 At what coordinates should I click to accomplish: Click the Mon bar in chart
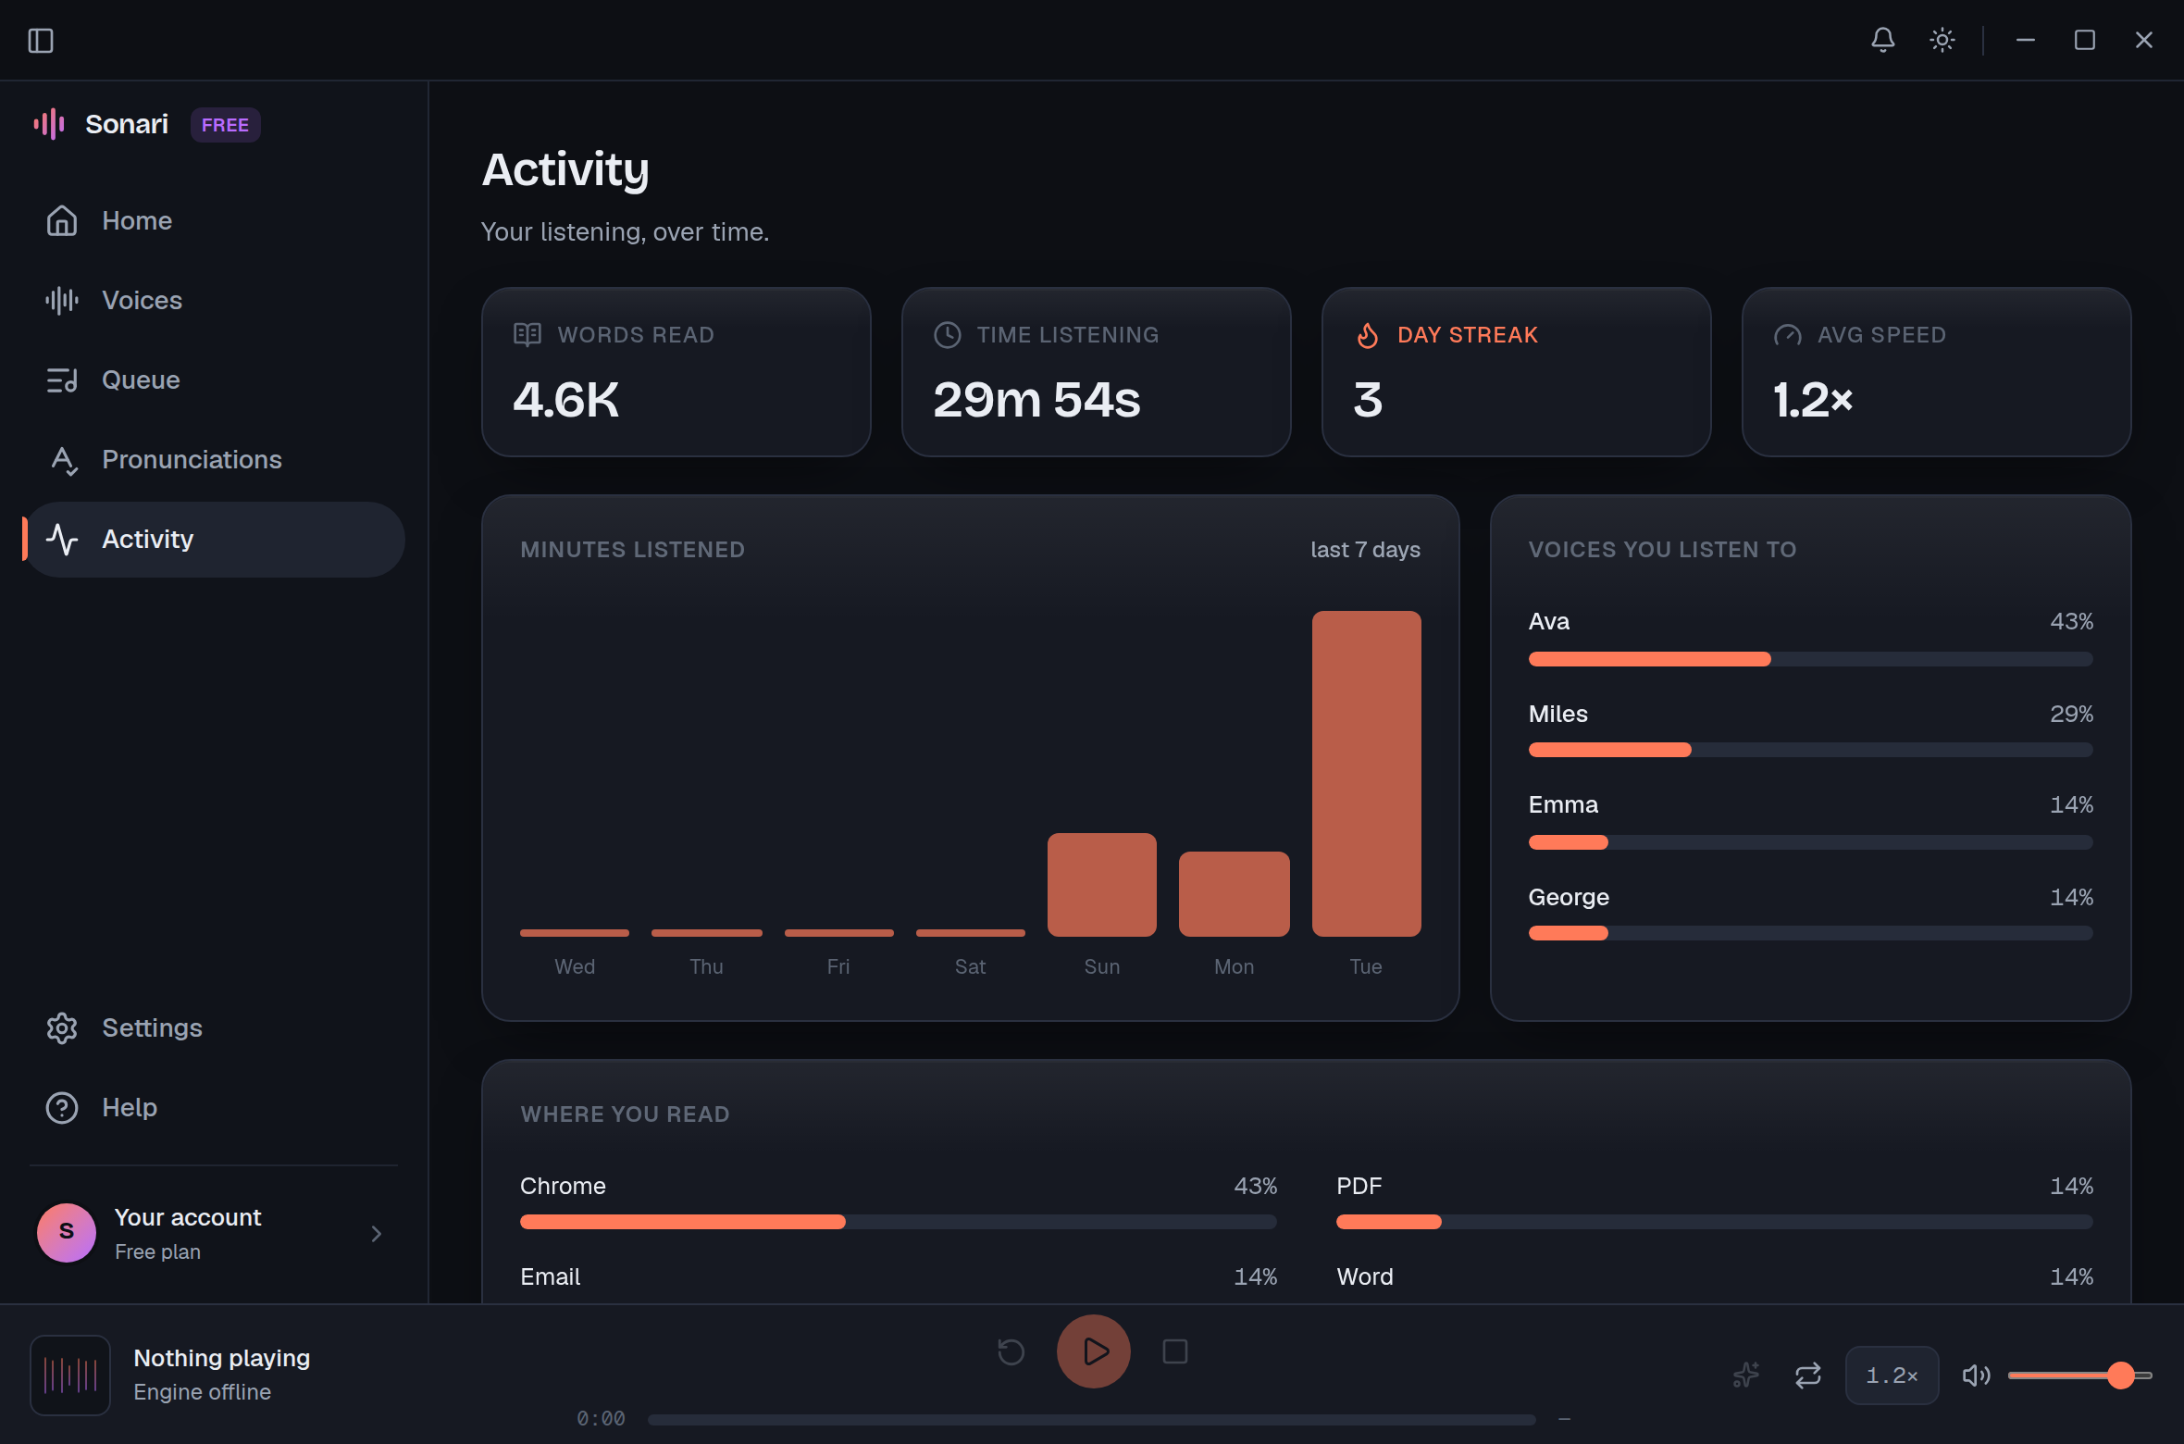(x=1234, y=893)
